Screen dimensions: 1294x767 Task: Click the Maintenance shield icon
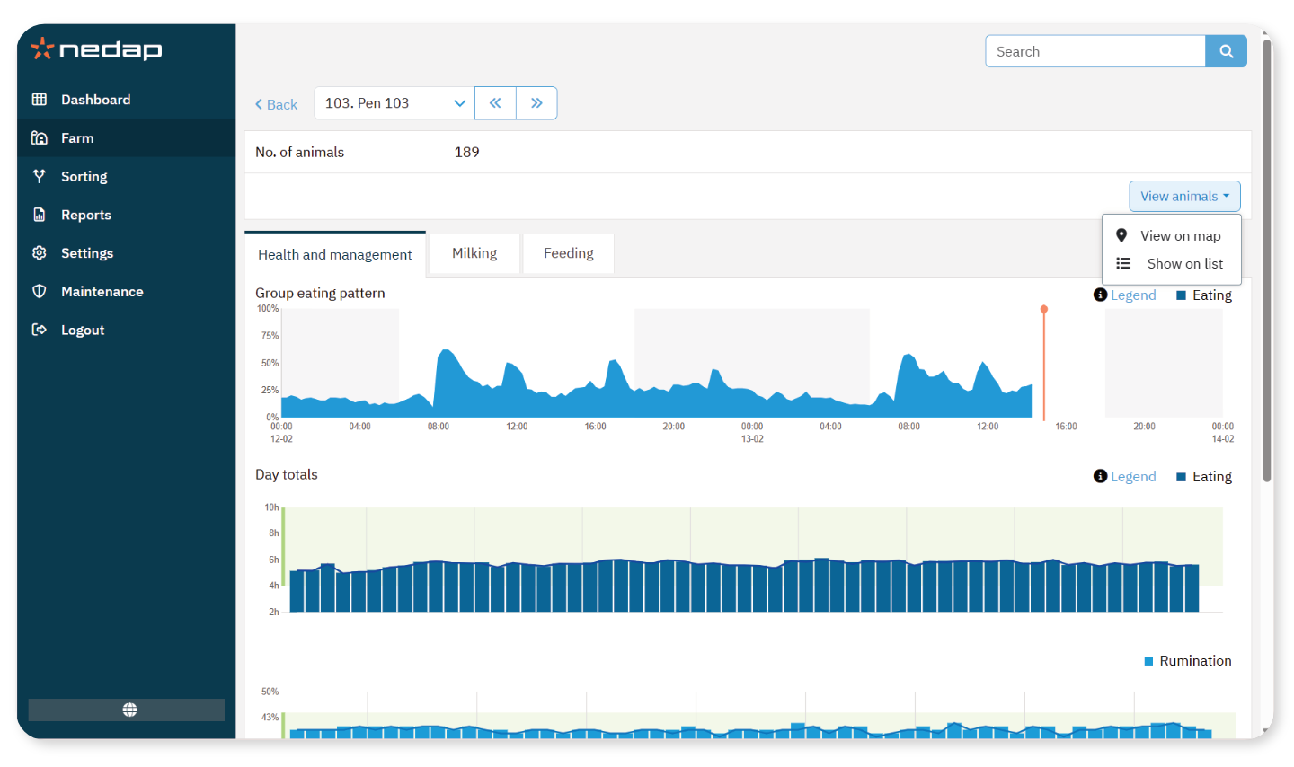[x=40, y=291]
